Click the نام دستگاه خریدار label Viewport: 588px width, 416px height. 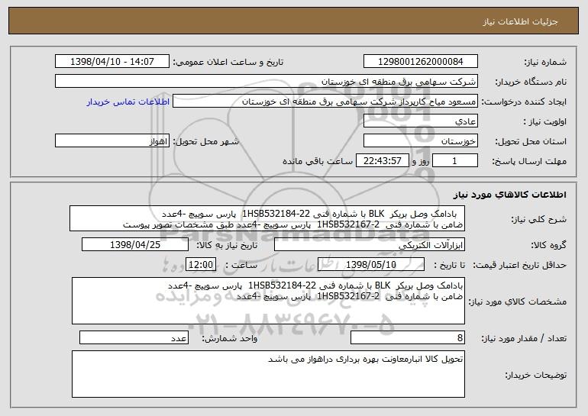[x=531, y=82]
